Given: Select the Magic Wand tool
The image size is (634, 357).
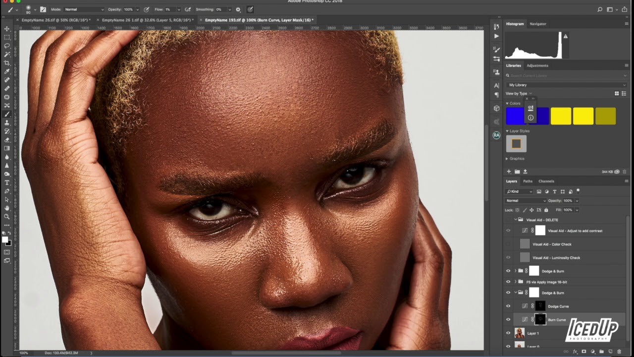Looking at the screenshot, I should [7, 54].
